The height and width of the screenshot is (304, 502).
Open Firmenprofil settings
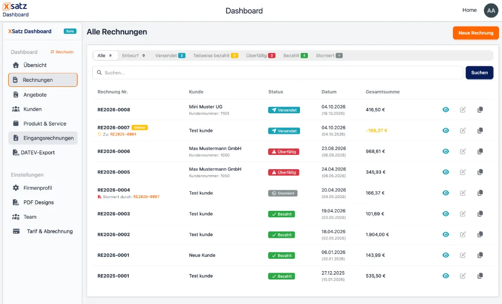[43, 188]
